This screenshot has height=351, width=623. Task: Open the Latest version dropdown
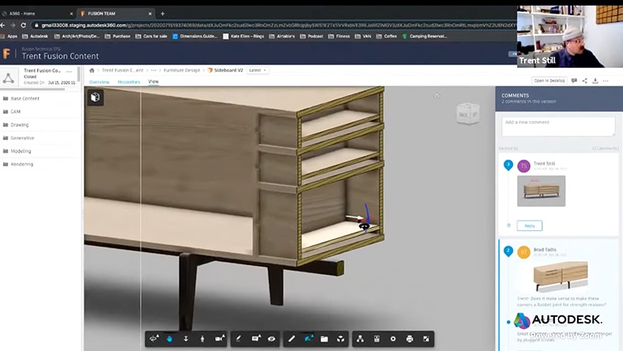tap(257, 70)
